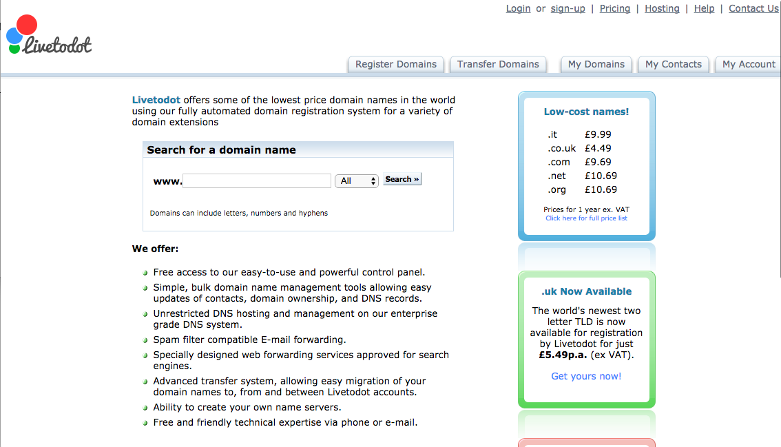Open the Hosting link
Image resolution: width=781 pixels, height=447 pixels.
click(x=662, y=8)
